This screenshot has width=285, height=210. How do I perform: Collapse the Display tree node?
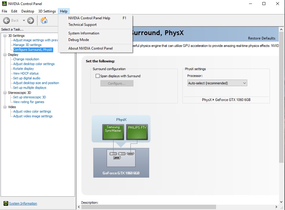tap(5, 55)
